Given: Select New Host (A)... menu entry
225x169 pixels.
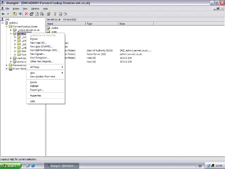Looking at the screenshot, I should tap(45, 43).
